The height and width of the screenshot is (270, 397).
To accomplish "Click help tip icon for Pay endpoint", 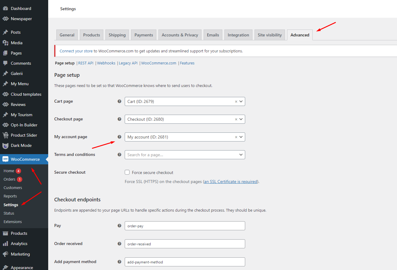I will point(119,226).
